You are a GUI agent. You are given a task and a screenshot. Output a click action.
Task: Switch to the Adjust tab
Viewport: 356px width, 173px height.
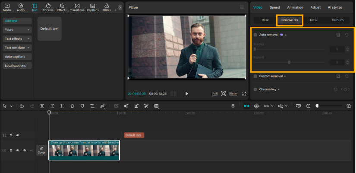[315, 7]
